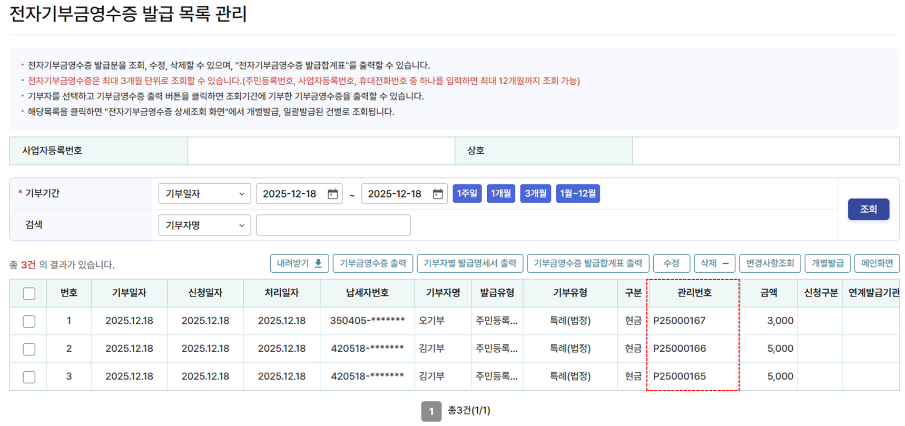905x426 pixels.
Task: Open 변경사항조회 change history
Action: pos(770,263)
